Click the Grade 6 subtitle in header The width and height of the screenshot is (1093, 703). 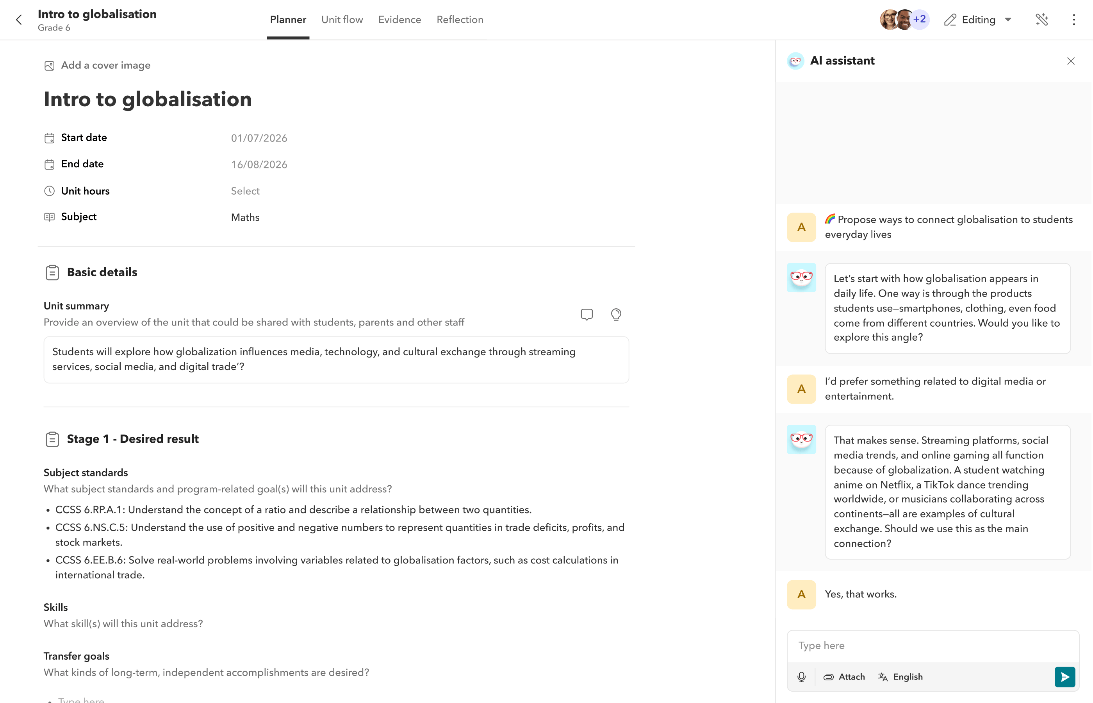[54, 27]
